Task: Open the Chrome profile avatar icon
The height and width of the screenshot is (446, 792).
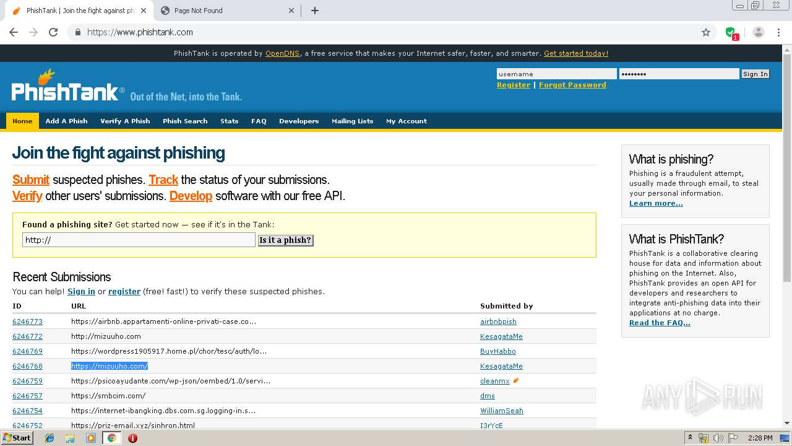Action: click(x=759, y=32)
